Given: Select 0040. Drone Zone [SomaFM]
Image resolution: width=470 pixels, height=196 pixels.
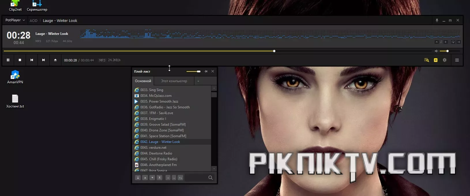Looking at the screenshot, I should click(x=172, y=130).
